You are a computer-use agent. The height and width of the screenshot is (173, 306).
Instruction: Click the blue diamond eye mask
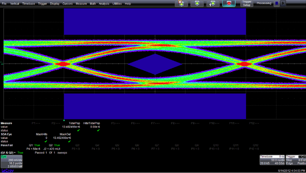click(155, 64)
